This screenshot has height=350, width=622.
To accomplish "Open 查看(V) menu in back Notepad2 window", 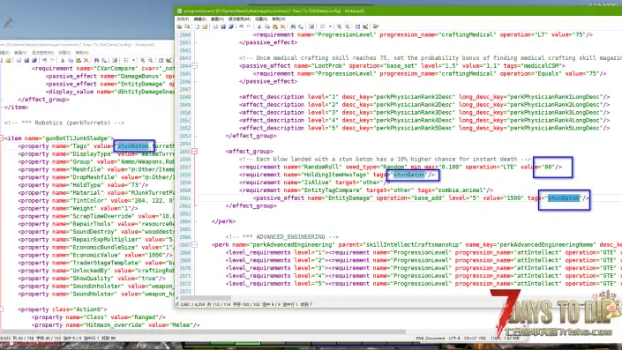I will (x=19, y=52).
